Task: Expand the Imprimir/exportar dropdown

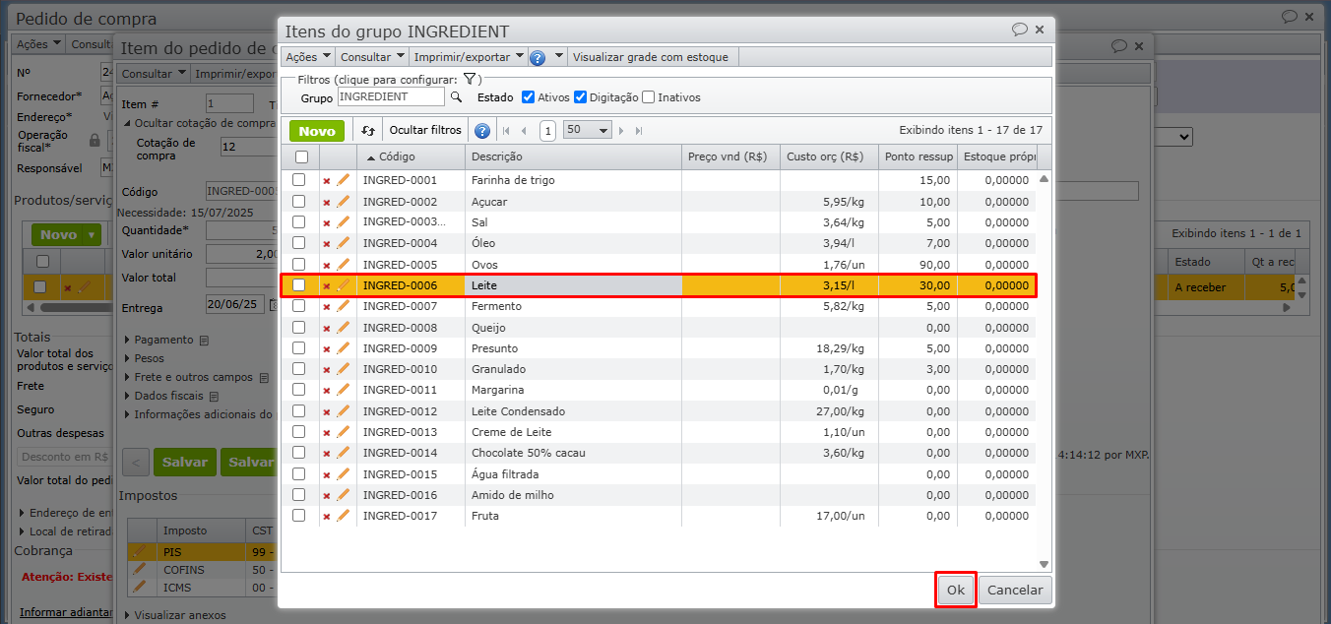Action: 468,57
